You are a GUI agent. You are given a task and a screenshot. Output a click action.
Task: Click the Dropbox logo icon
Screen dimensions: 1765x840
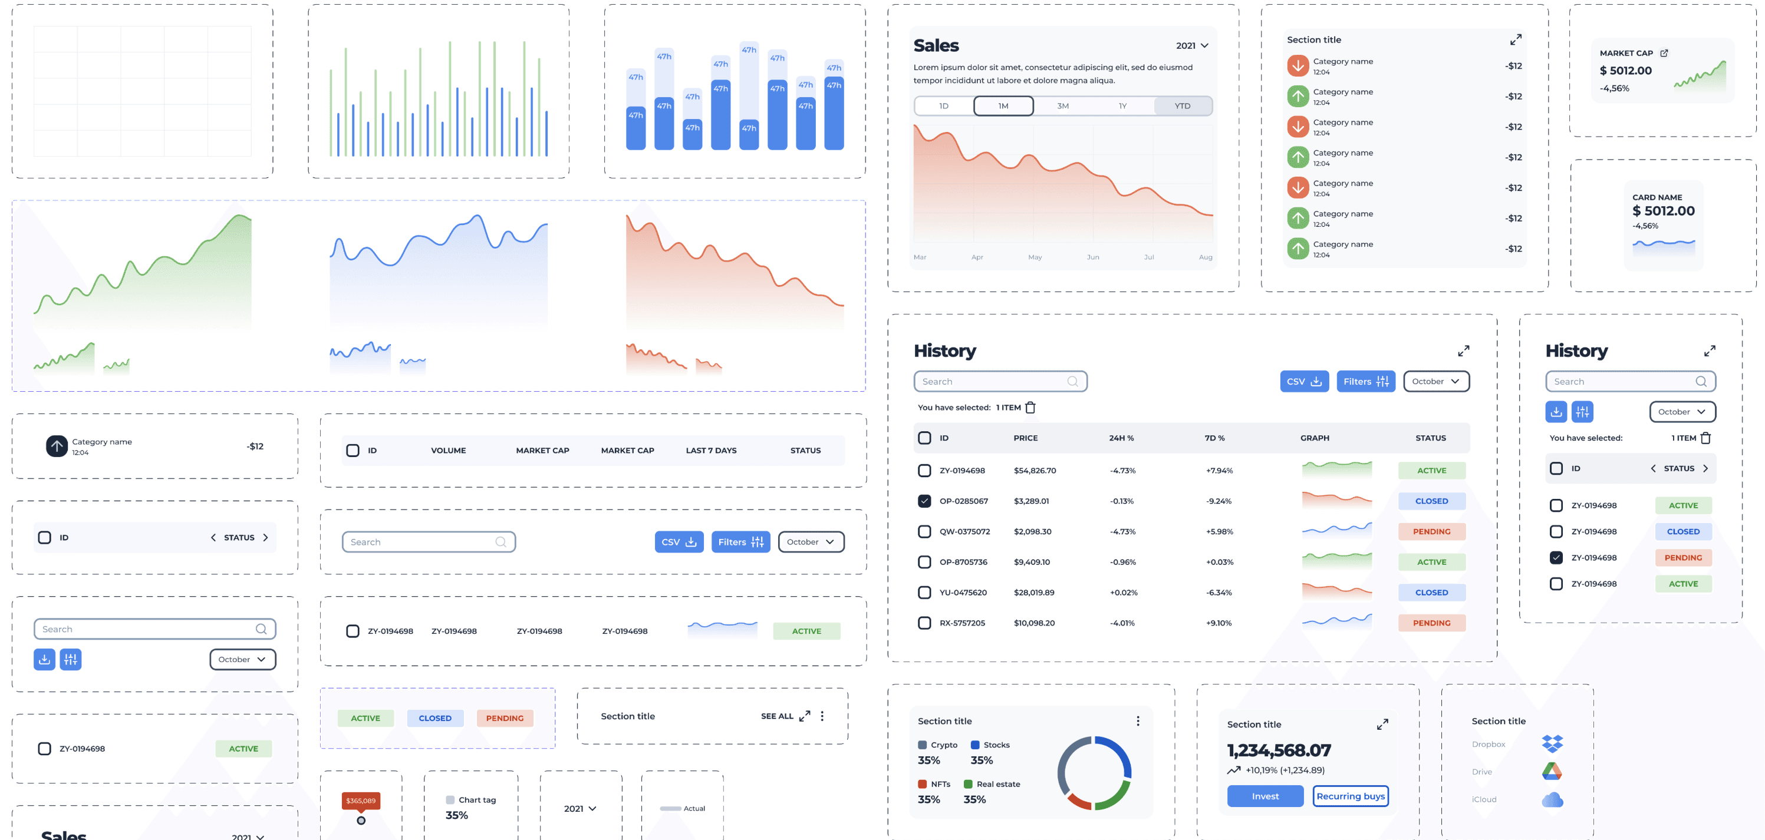click(x=1552, y=743)
